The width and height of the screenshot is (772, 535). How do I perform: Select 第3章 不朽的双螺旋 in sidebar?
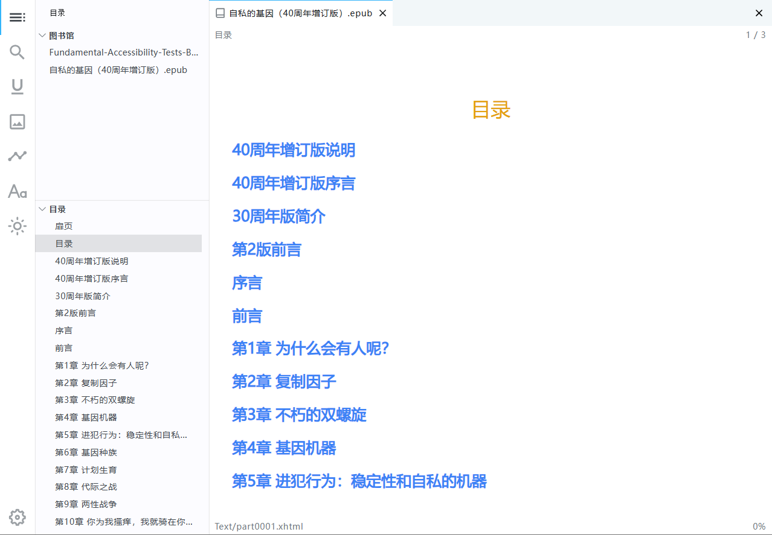(118, 400)
